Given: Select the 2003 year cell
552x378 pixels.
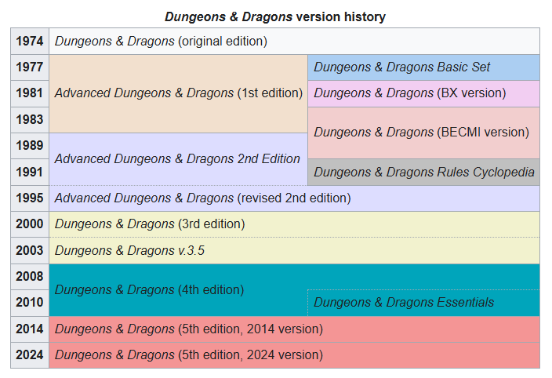Looking at the screenshot, I should [x=30, y=251].
